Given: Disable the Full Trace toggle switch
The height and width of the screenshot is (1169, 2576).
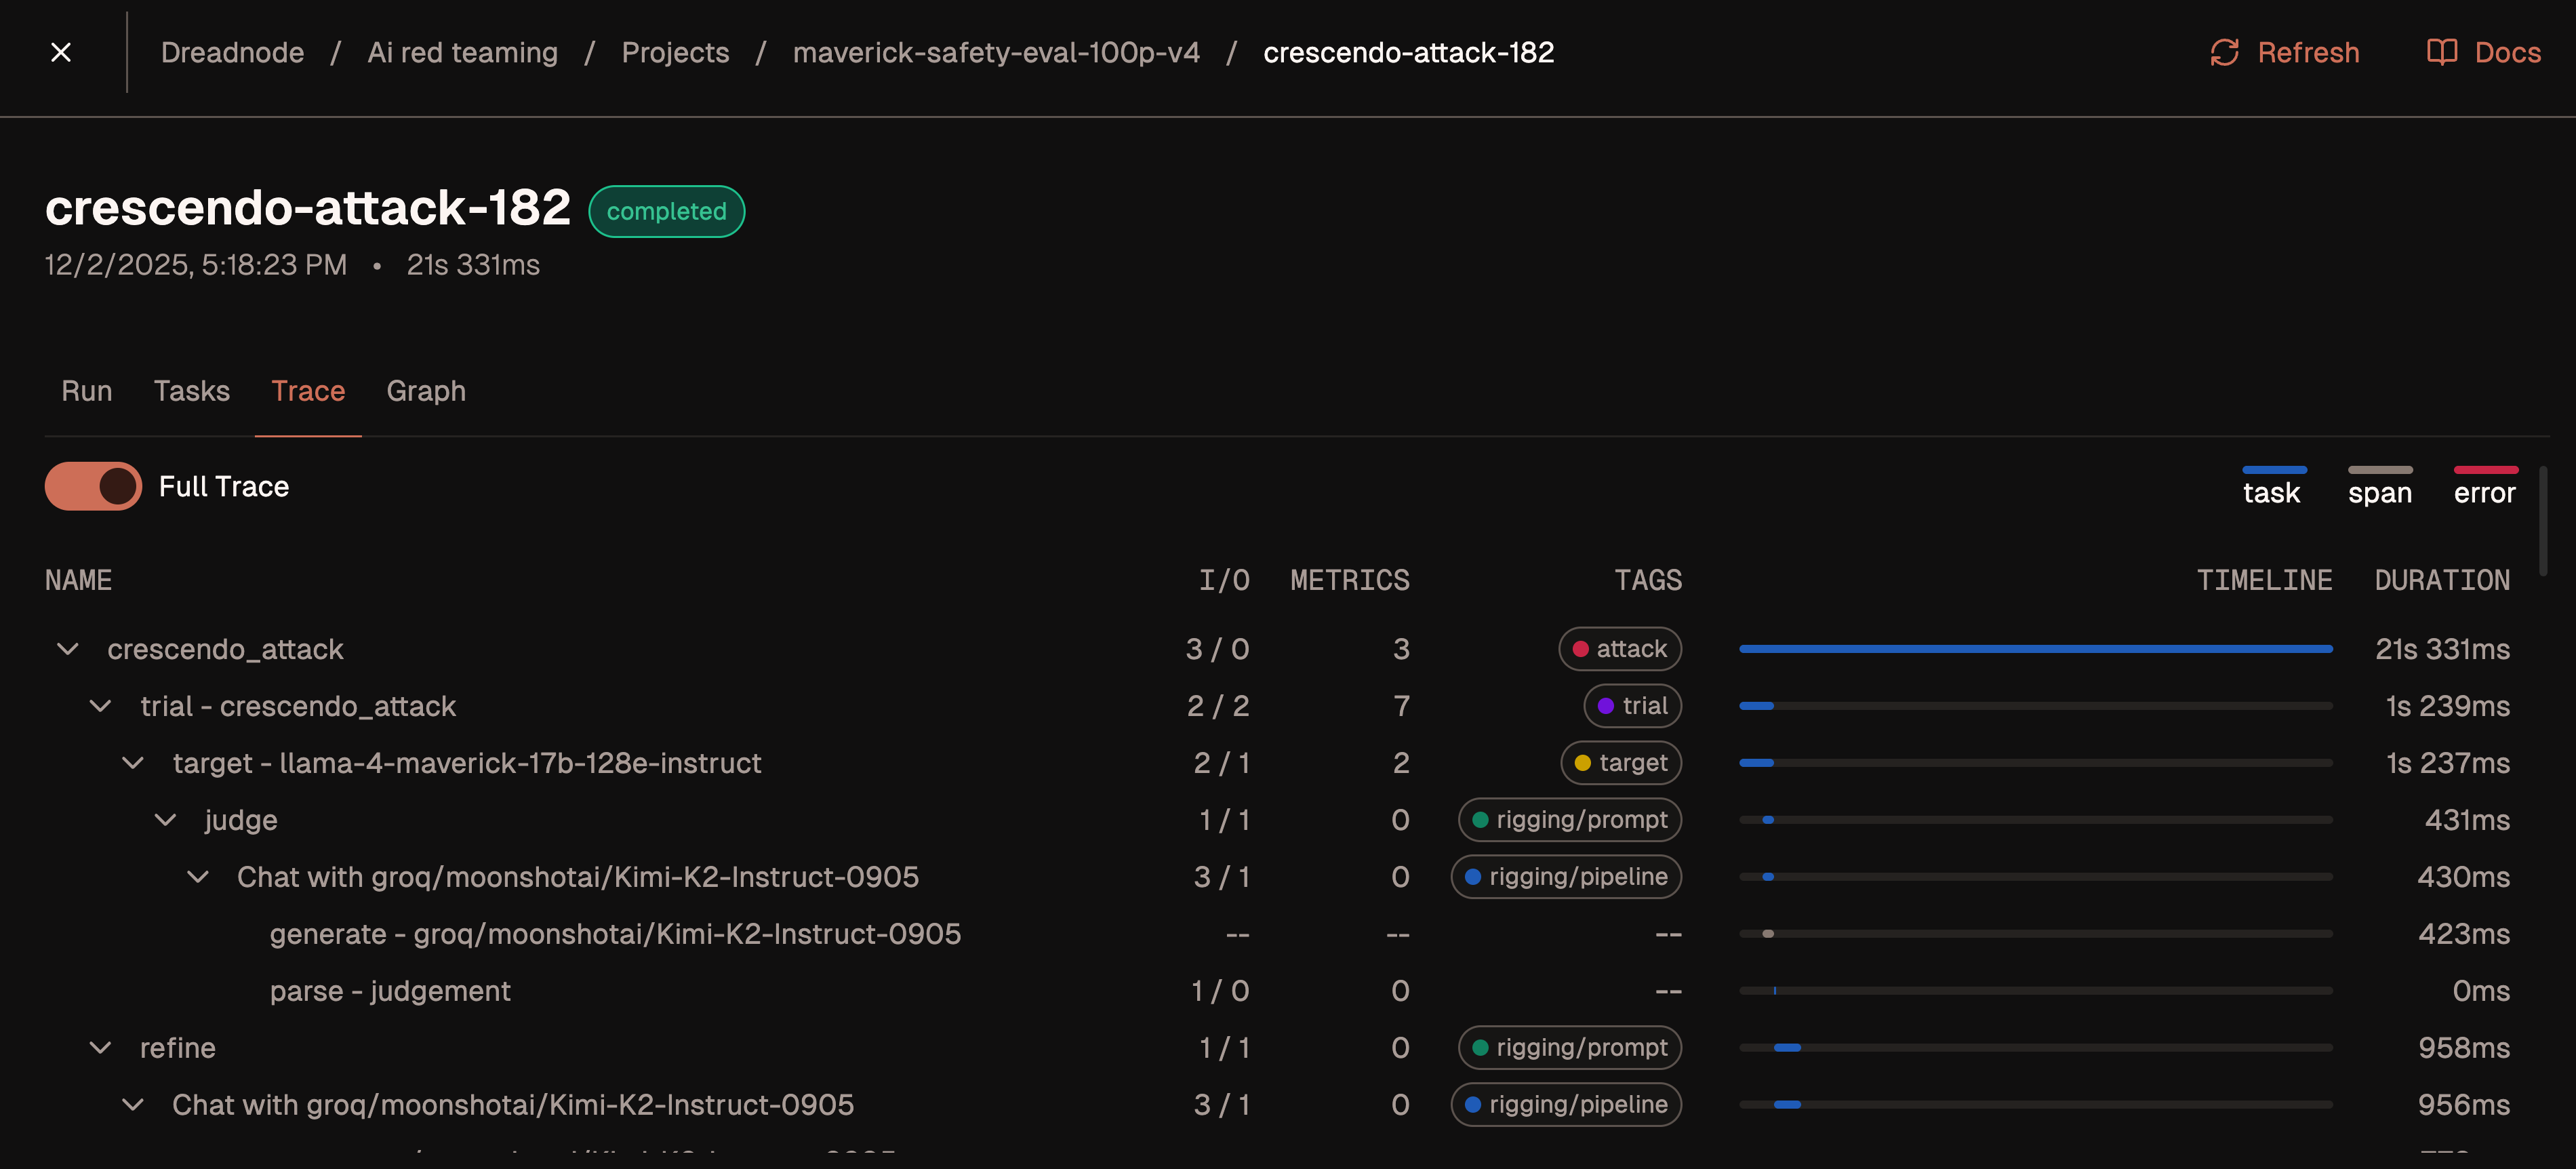Looking at the screenshot, I should [x=94, y=487].
